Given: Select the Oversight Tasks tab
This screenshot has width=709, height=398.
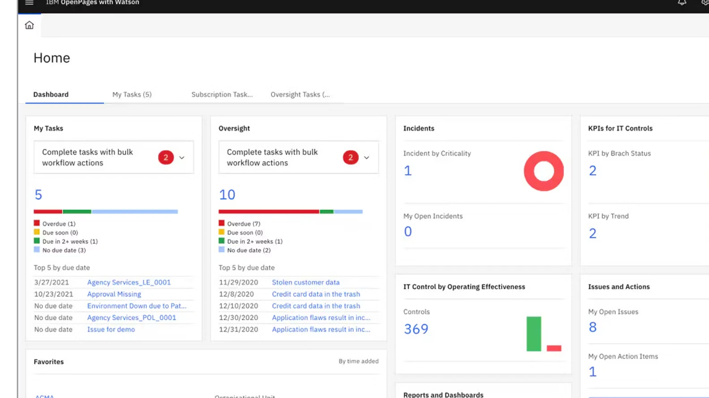Looking at the screenshot, I should click(300, 95).
